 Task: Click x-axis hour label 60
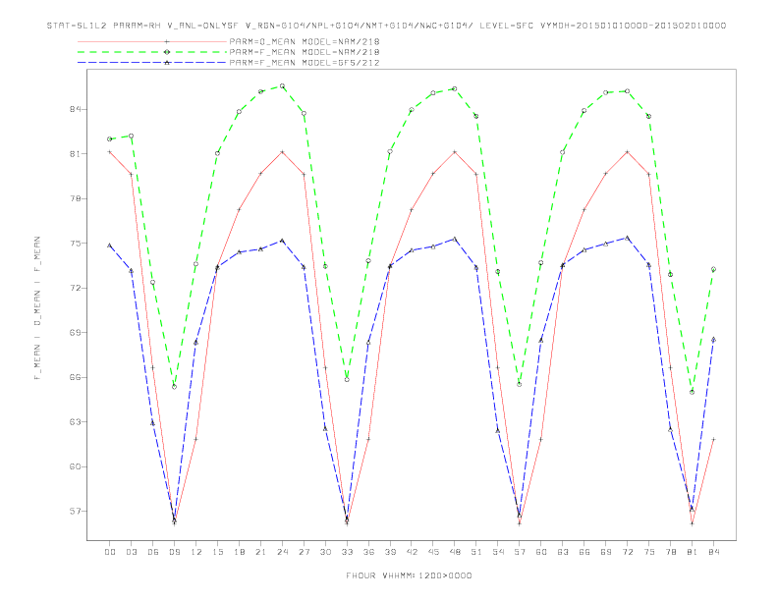541,552
